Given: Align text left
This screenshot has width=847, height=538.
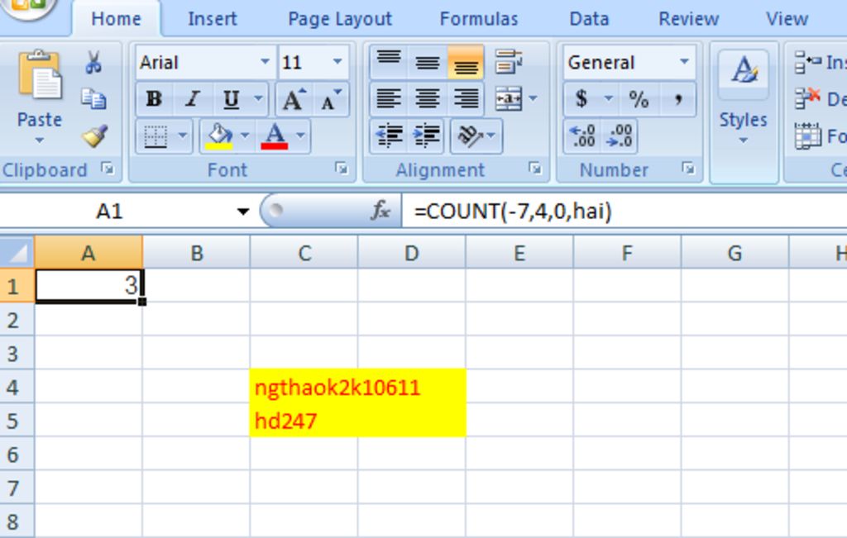Looking at the screenshot, I should coord(389,98).
